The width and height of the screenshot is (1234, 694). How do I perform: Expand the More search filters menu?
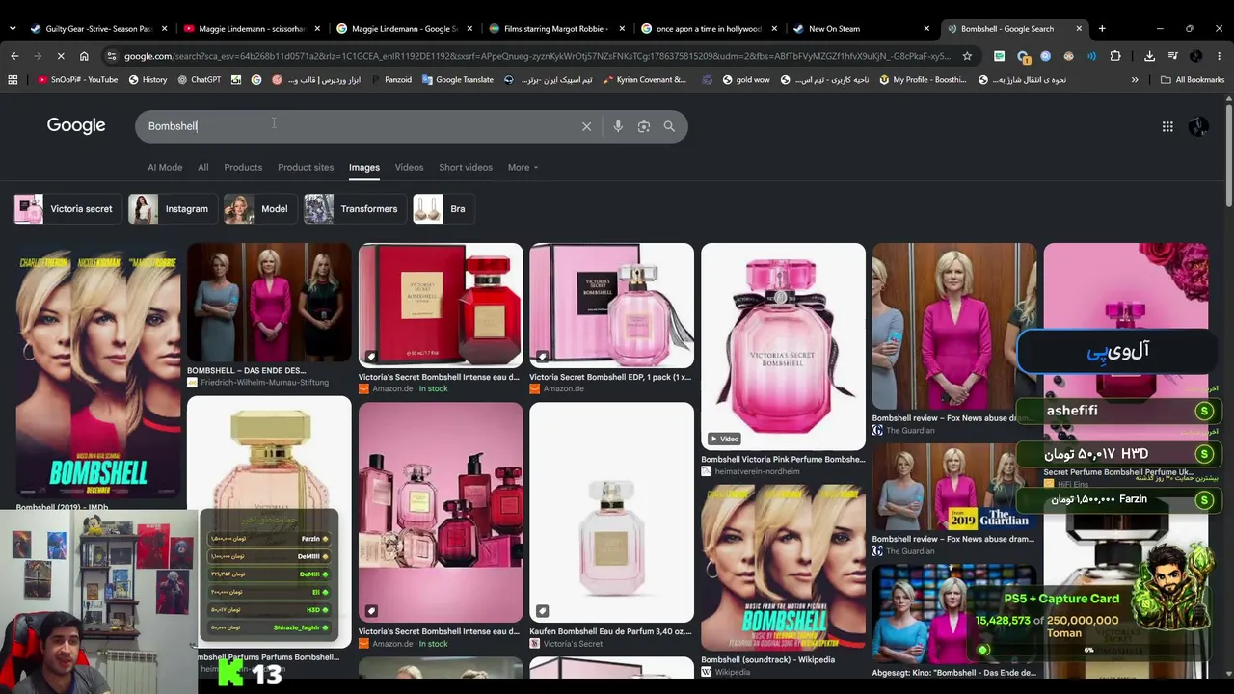(x=523, y=168)
